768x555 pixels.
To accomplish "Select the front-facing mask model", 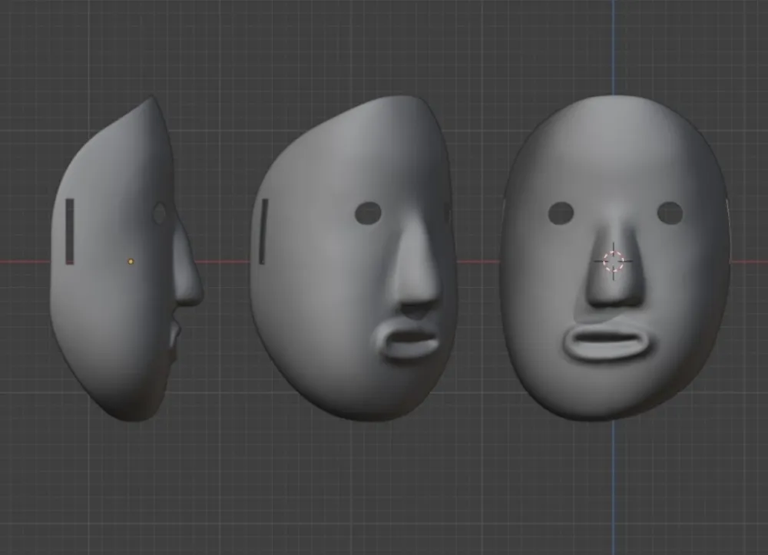I will [615, 257].
